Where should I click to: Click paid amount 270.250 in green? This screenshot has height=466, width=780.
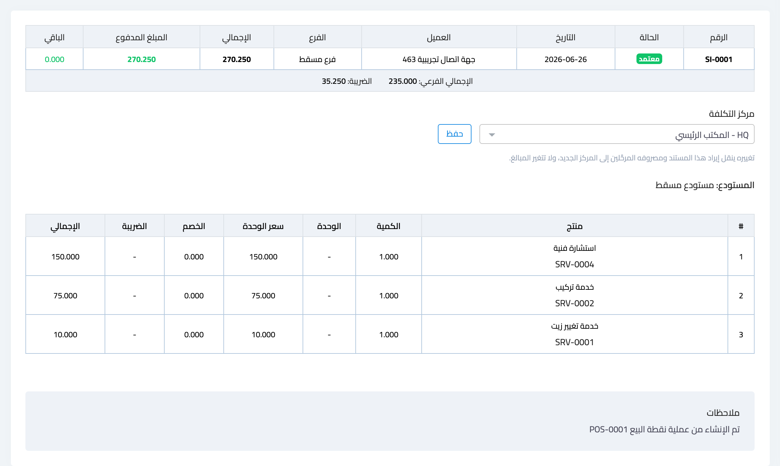pos(142,59)
